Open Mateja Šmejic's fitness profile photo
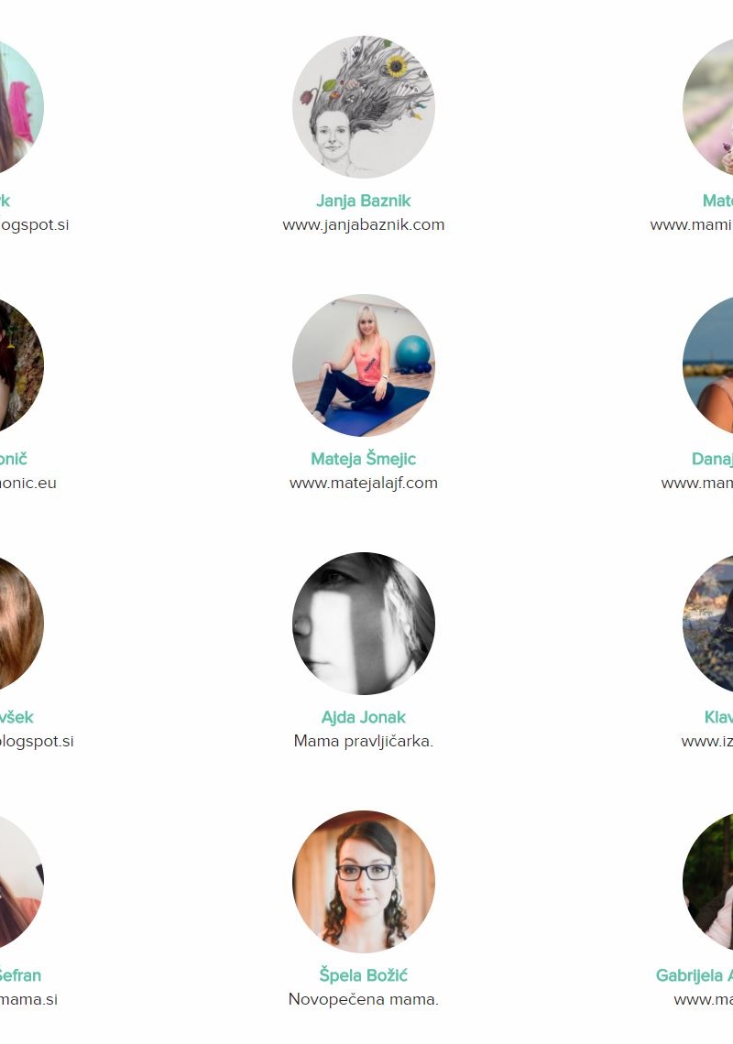This screenshot has width=733, height=1044. click(x=363, y=364)
